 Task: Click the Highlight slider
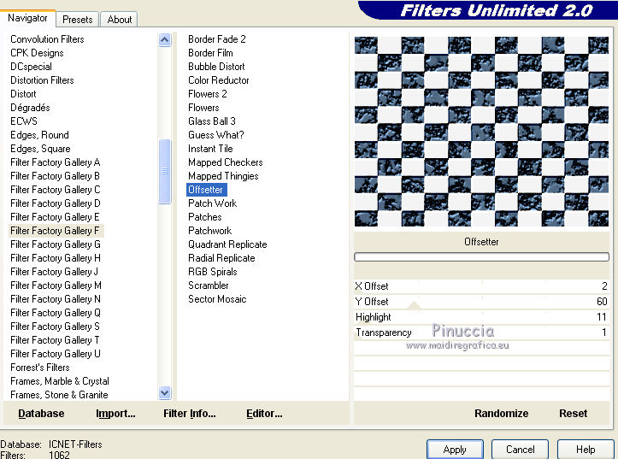(x=481, y=317)
